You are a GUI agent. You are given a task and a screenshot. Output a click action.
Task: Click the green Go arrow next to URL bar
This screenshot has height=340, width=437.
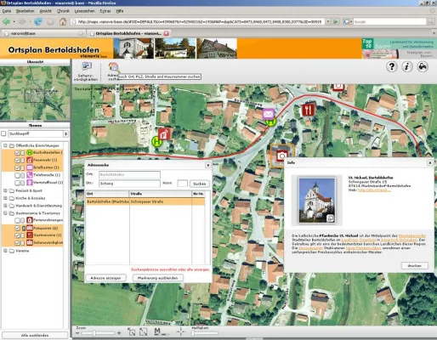(x=336, y=21)
